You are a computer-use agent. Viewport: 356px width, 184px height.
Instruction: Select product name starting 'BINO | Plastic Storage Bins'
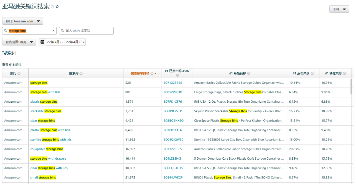[x=239, y=178]
